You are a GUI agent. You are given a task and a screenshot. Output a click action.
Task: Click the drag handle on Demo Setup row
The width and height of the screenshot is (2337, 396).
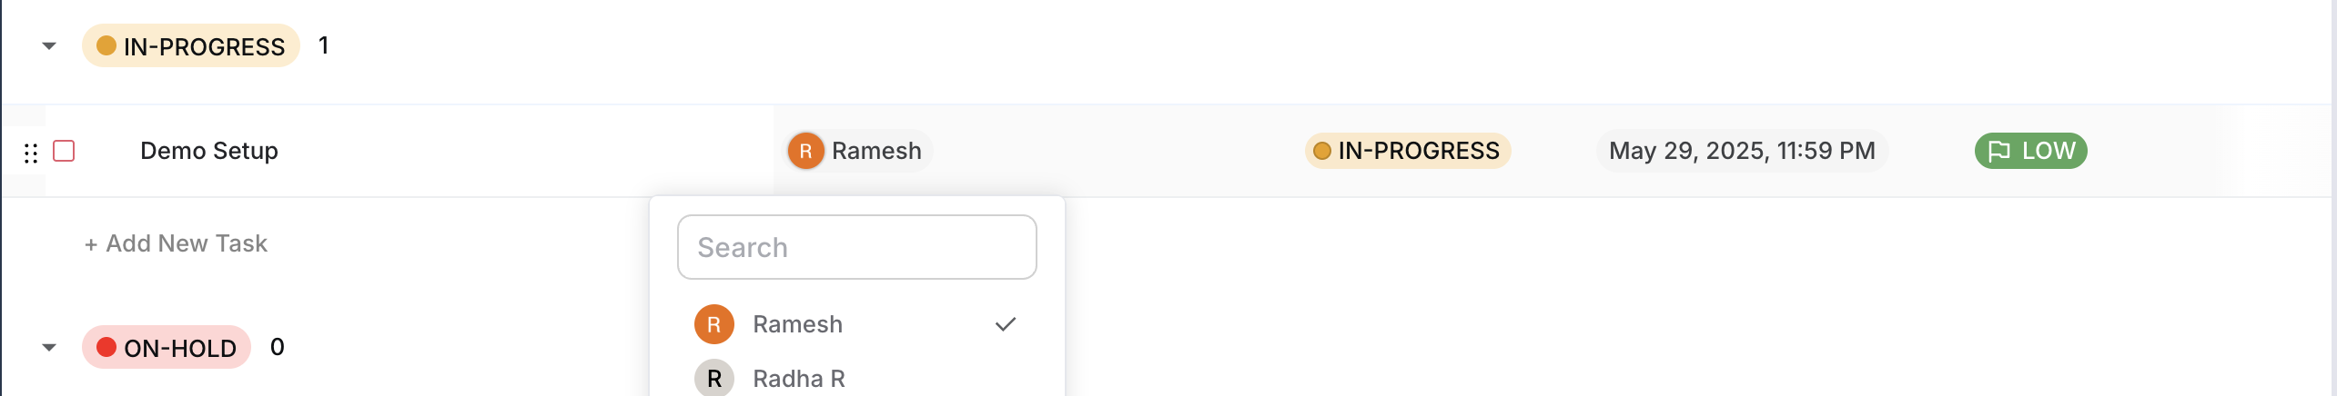click(31, 153)
